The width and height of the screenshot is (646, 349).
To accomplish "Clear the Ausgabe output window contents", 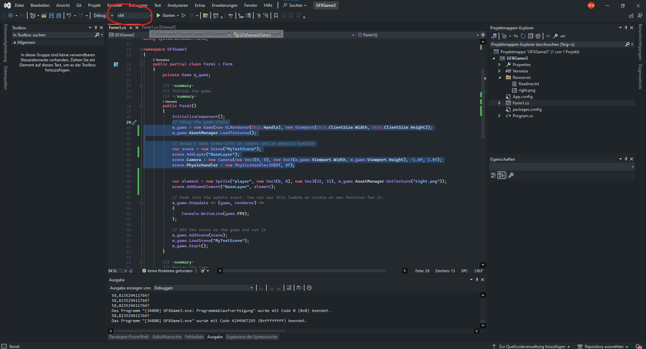I will point(289,287).
